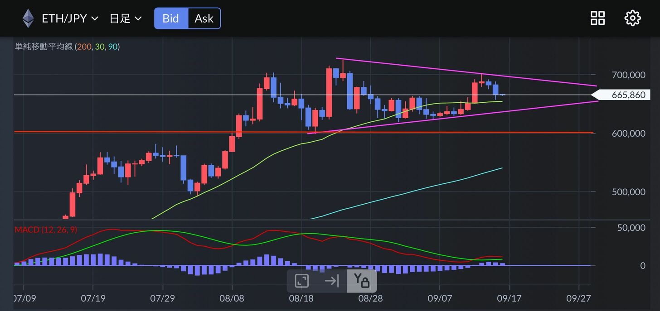
Task: Switch price display to Ask
Action: (204, 19)
